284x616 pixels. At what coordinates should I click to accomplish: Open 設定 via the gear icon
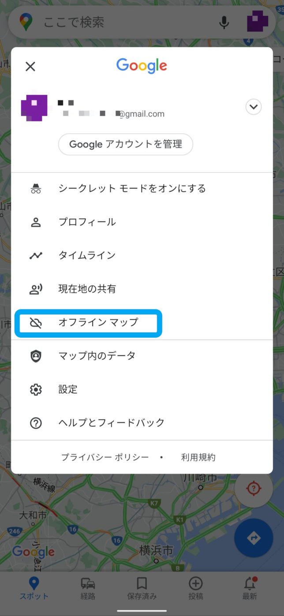(36, 390)
